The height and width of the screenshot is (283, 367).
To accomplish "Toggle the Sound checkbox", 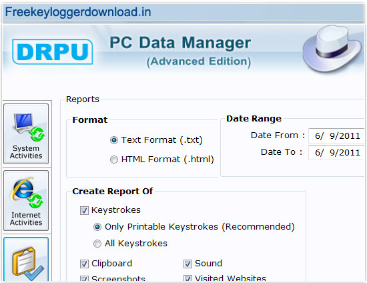I will tap(188, 264).
